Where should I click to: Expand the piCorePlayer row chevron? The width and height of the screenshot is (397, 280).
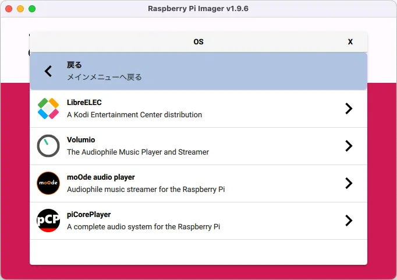click(x=349, y=220)
